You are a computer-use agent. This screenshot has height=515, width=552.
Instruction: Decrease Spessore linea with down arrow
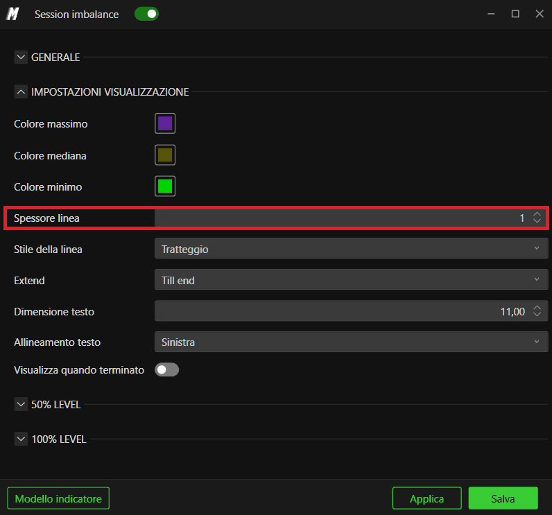click(537, 221)
